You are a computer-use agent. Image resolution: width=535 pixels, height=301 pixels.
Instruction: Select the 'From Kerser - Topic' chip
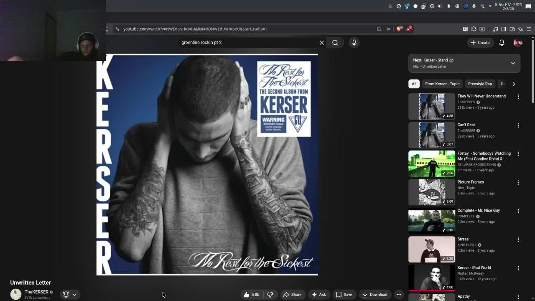click(442, 84)
